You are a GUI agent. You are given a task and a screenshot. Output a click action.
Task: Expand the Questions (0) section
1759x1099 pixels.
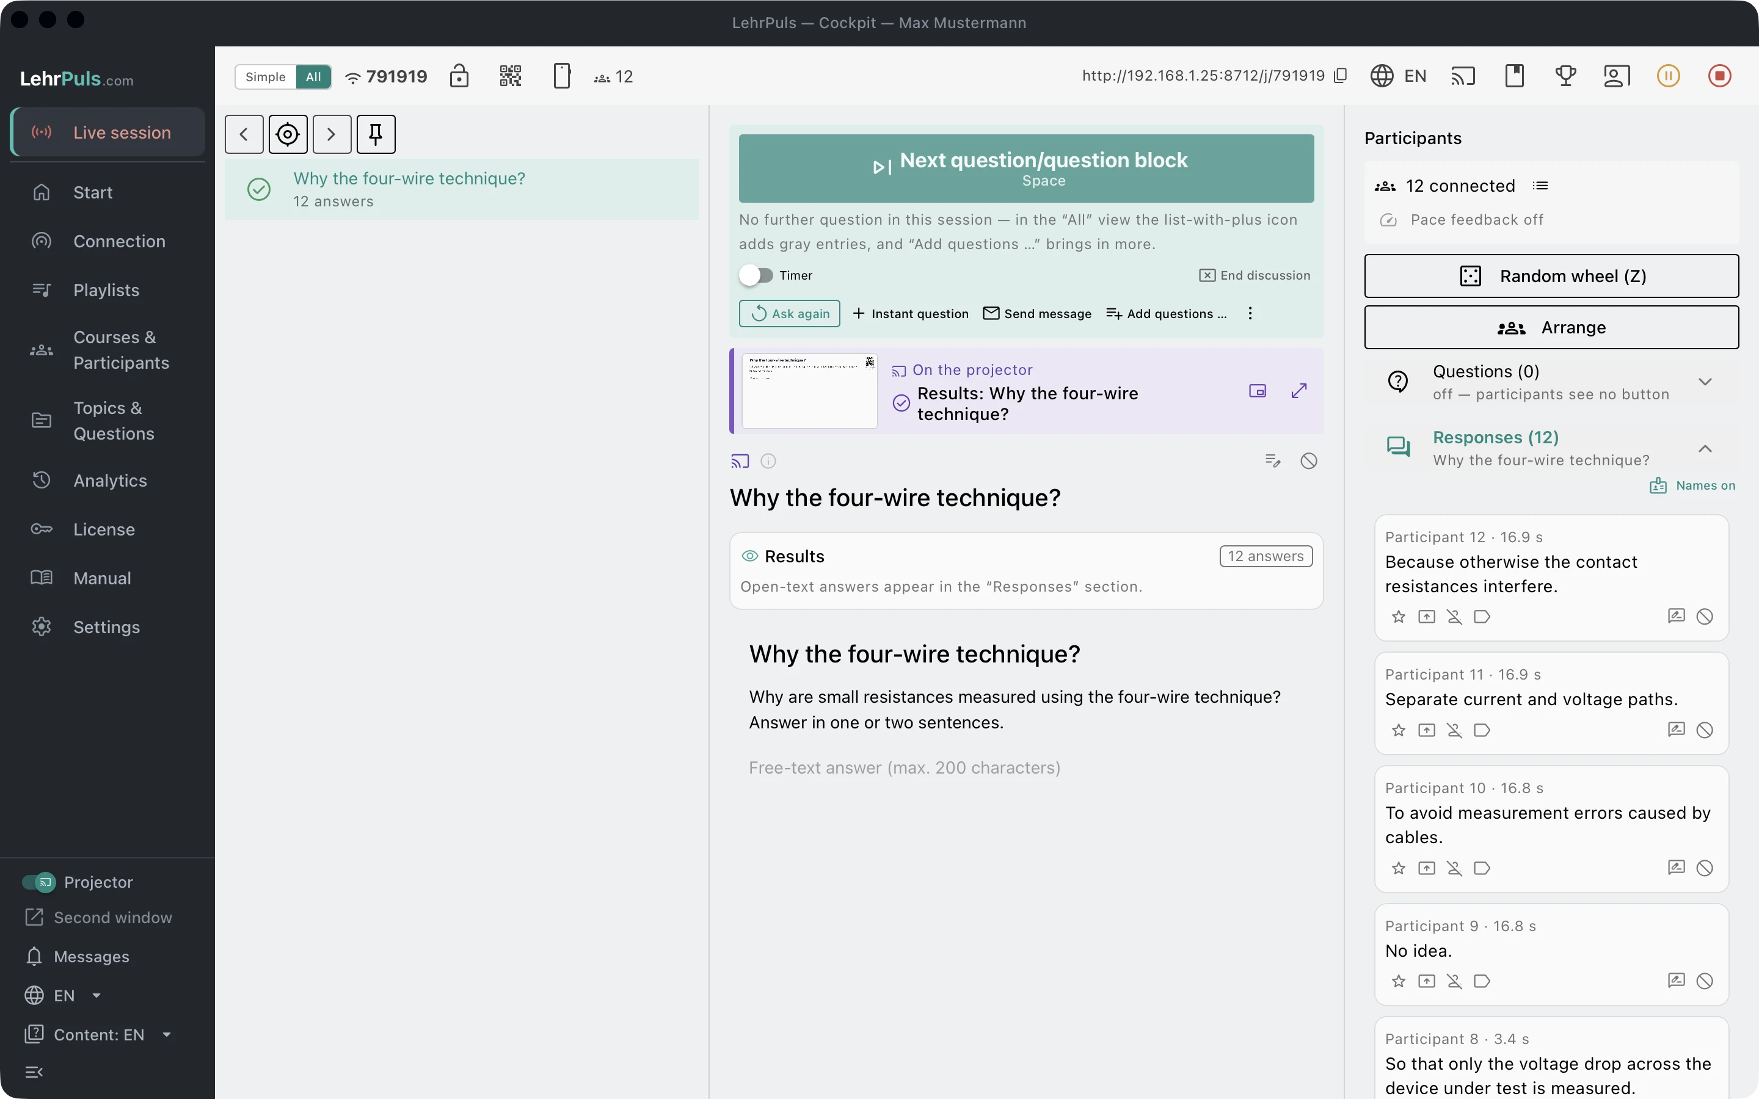tap(1551, 382)
